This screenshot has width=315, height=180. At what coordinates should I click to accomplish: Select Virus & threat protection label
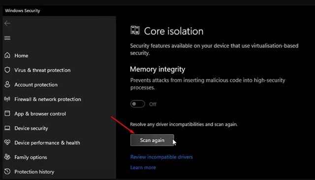42,70
